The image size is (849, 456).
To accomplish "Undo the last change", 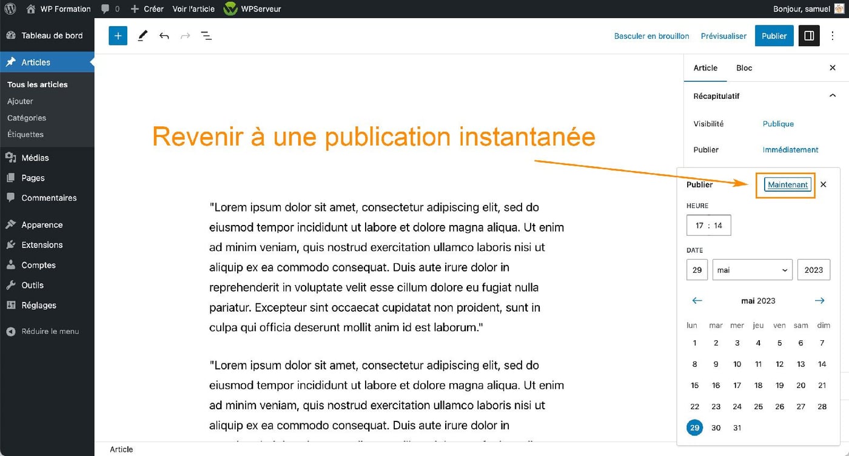I will 164,35.
